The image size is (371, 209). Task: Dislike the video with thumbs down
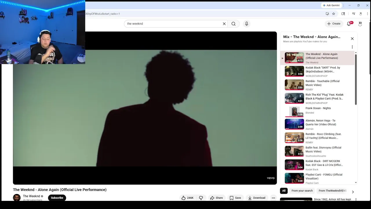pyautogui.click(x=201, y=198)
